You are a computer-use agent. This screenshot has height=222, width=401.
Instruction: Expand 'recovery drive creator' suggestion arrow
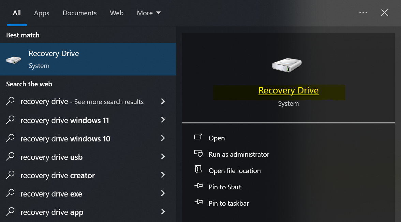163,175
